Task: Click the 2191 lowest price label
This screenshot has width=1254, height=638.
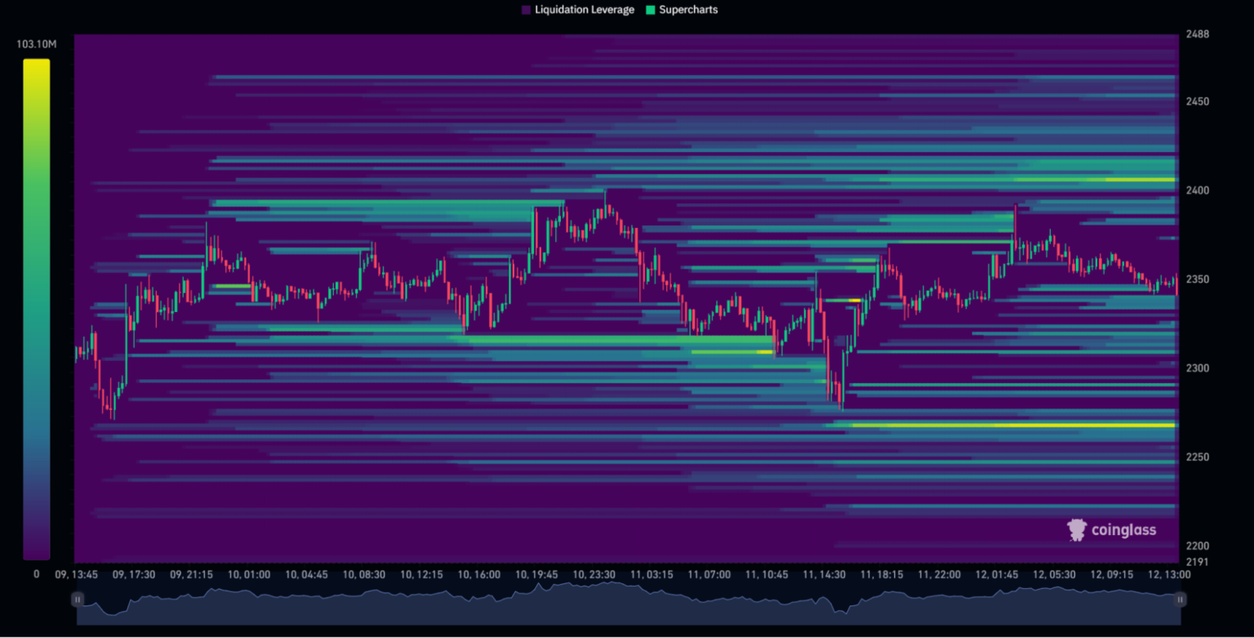Action: (1196, 561)
